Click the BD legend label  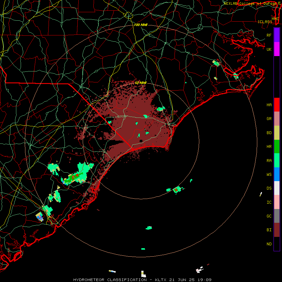(x=269, y=133)
